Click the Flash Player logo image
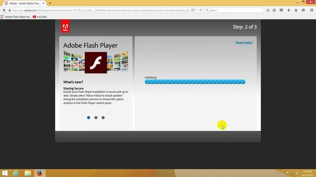This screenshot has width=316, height=177. coord(96,62)
